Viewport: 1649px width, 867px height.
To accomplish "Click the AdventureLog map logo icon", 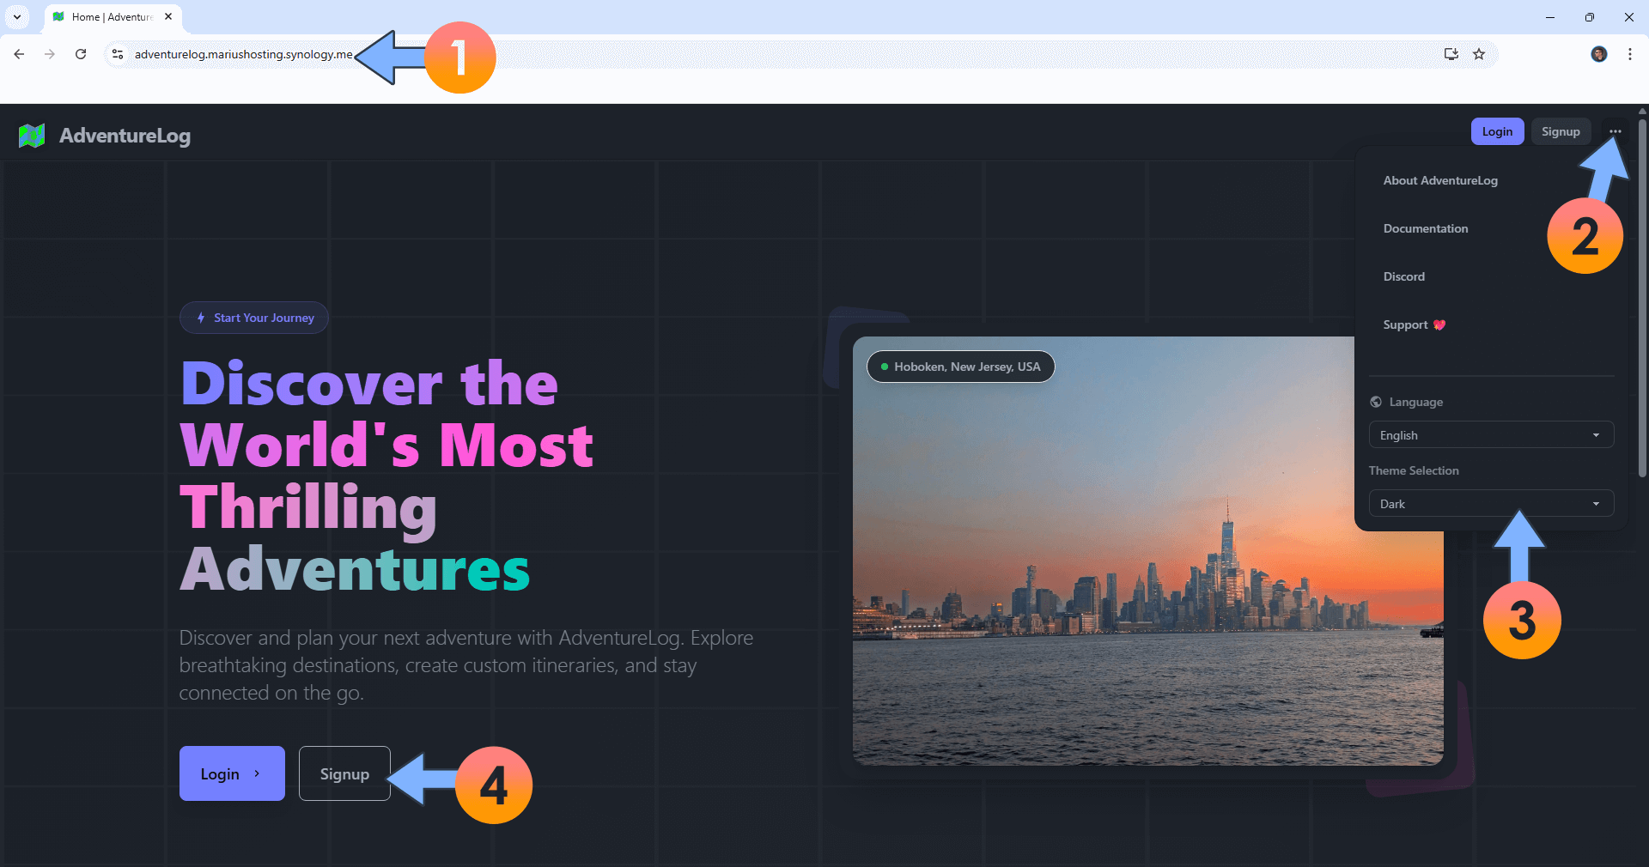I will pyautogui.click(x=32, y=136).
